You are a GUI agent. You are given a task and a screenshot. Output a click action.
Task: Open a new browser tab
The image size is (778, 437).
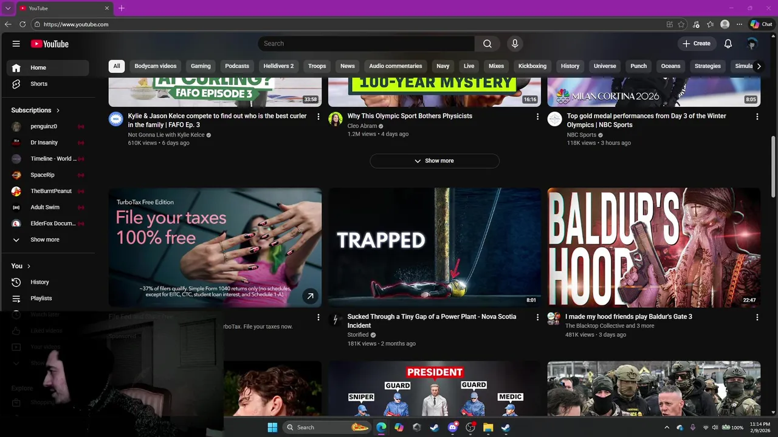click(x=122, y=8)
